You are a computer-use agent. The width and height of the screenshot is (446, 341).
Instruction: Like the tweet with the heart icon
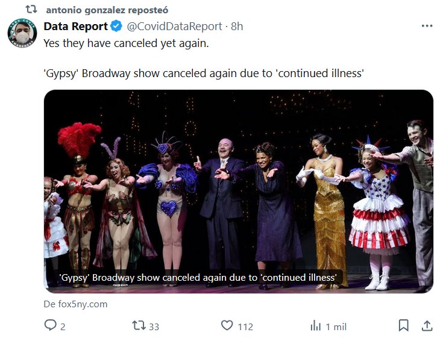227,326
